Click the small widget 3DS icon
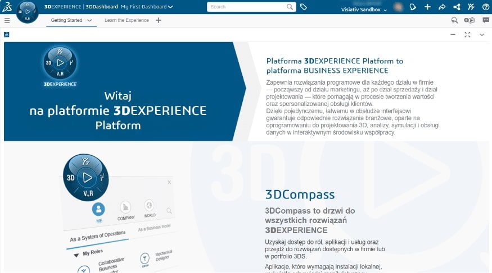The height and width of the screenshot is (273, 492). (x=7, y=34)
